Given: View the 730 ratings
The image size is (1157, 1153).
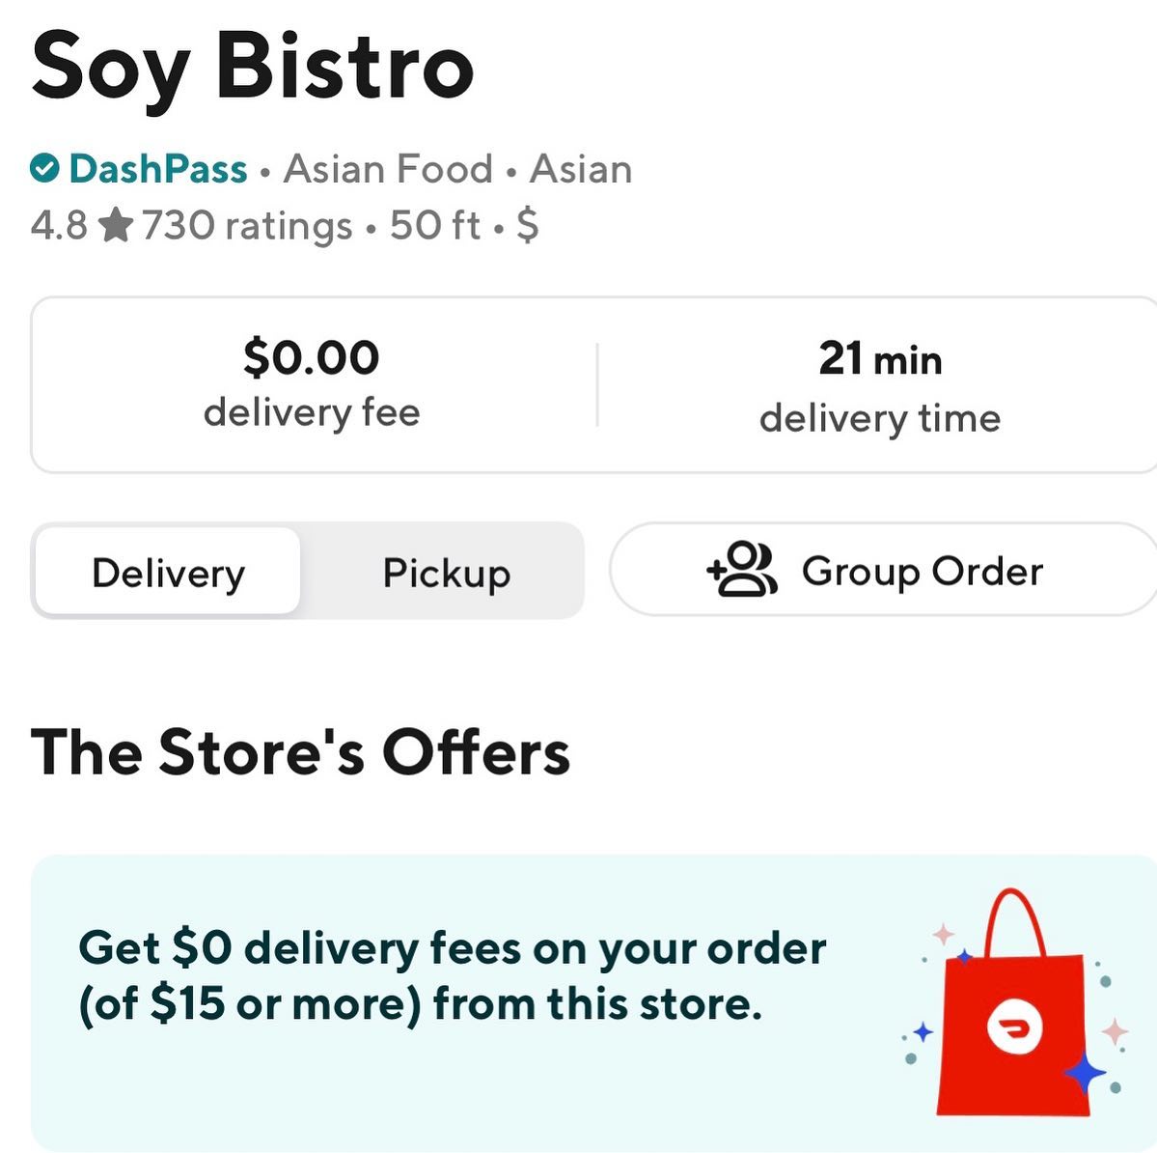Looking at the screenshot, I should click(247, 226).
